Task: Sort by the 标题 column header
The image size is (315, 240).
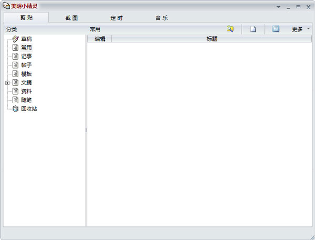Action: point(212,39)
